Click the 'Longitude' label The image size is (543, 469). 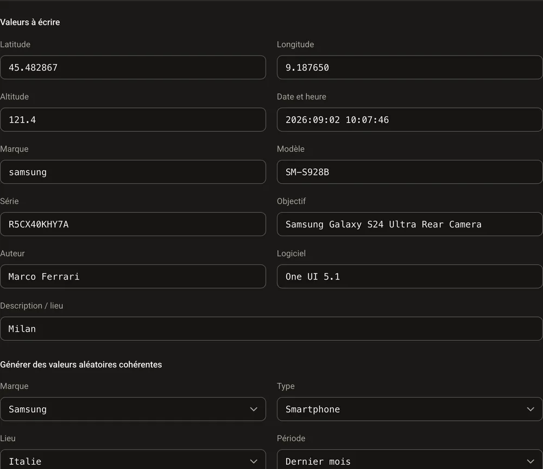(295, 45)
